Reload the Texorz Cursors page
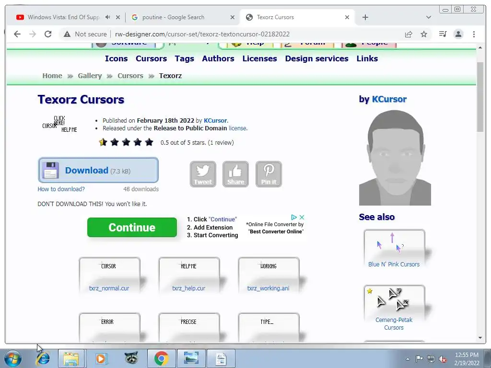 48,34
